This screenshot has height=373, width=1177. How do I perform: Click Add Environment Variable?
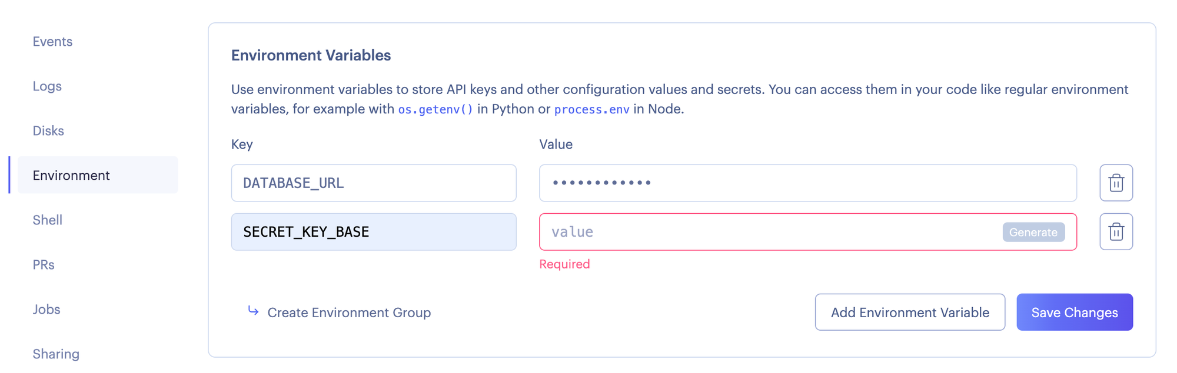click(909, 312)
